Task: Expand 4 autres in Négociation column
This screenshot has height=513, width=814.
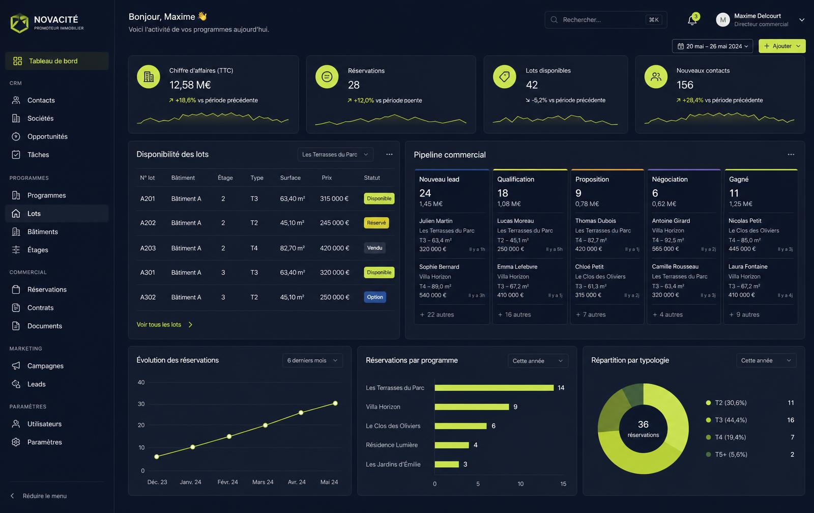Action: 667,315
